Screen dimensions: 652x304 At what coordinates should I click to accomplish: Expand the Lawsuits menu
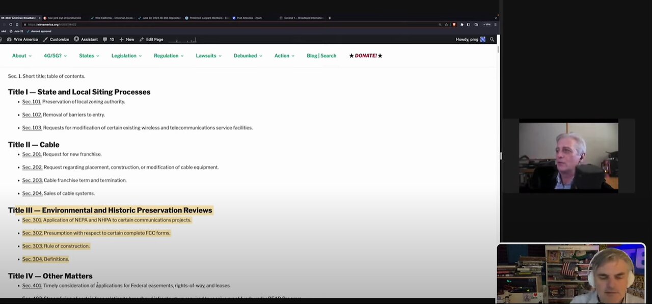[208, 56]
